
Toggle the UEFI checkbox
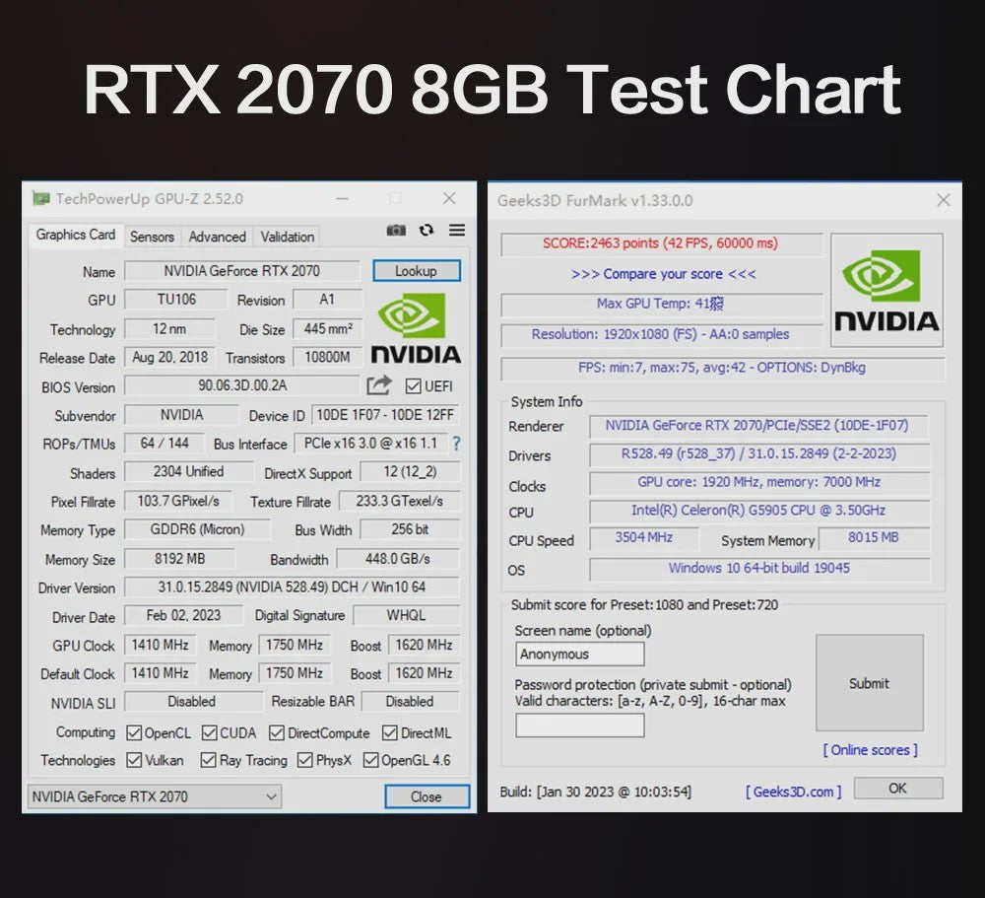414,386
